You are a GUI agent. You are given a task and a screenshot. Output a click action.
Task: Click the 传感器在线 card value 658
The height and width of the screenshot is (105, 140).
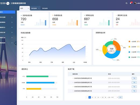coord(55,19)
